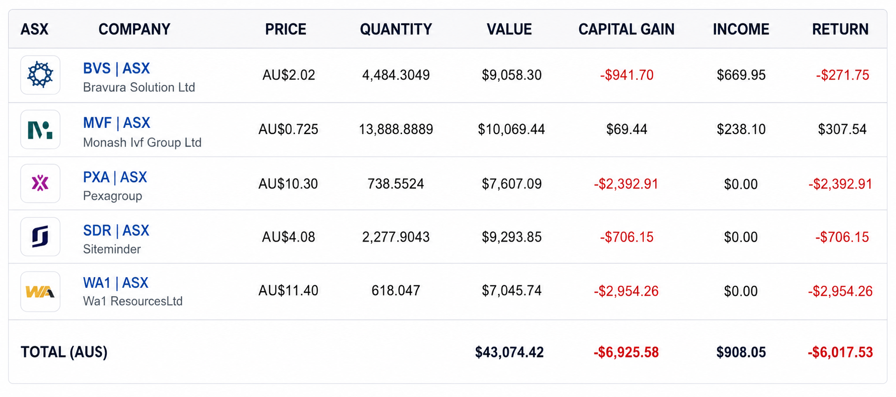Viewport: 896px width, 397px height.
Task: Click the $238.10 income cell
Action: (741, 129)
